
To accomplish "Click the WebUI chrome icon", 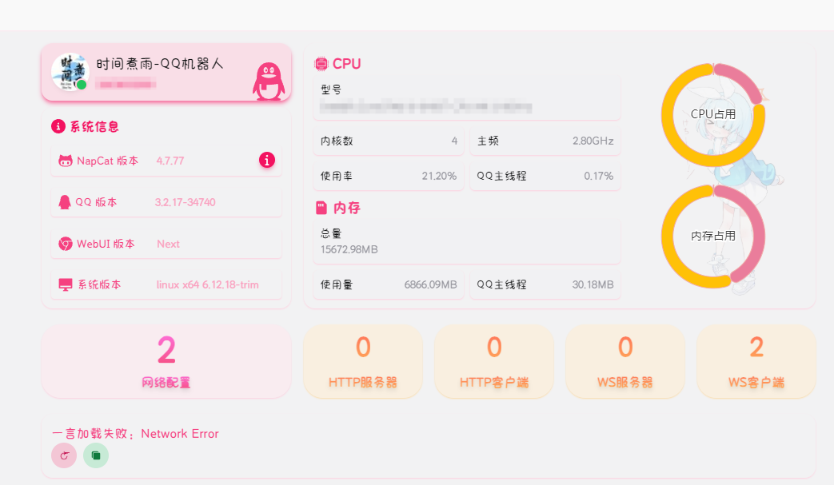I will tap(66, 244).
